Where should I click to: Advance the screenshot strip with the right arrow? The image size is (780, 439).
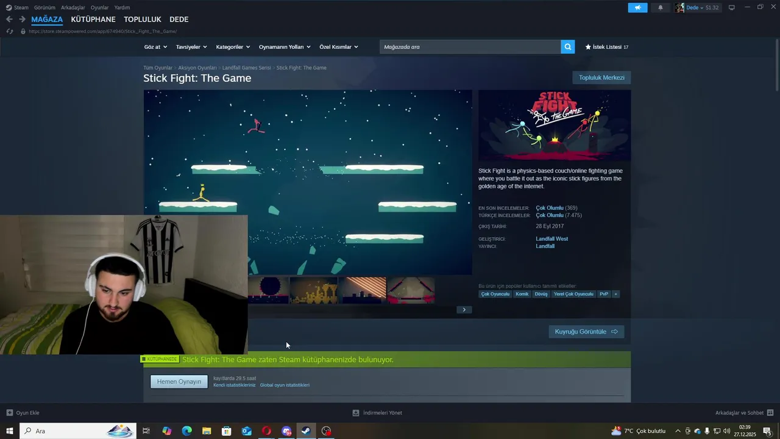click(x=464, y=310)
